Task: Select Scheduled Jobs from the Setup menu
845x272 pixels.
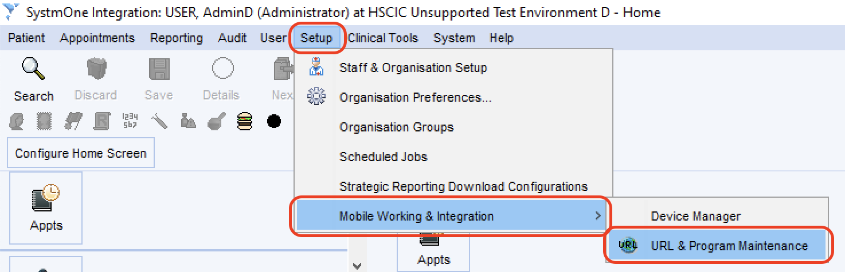Action: pyautogui.click(x=383, y=157)
